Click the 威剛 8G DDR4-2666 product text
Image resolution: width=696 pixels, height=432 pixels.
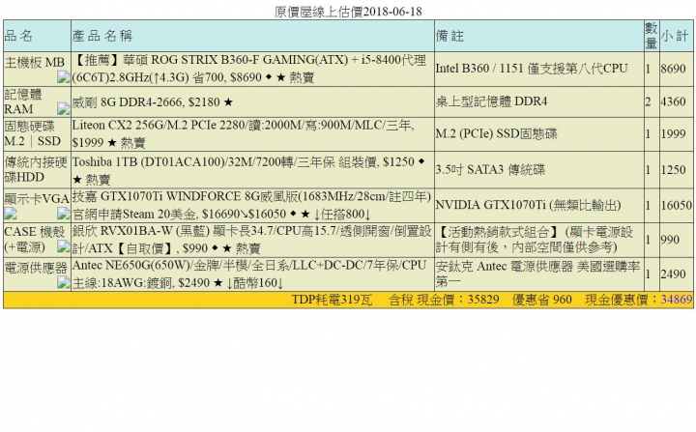pyautogui.click(x=153, y=102)
